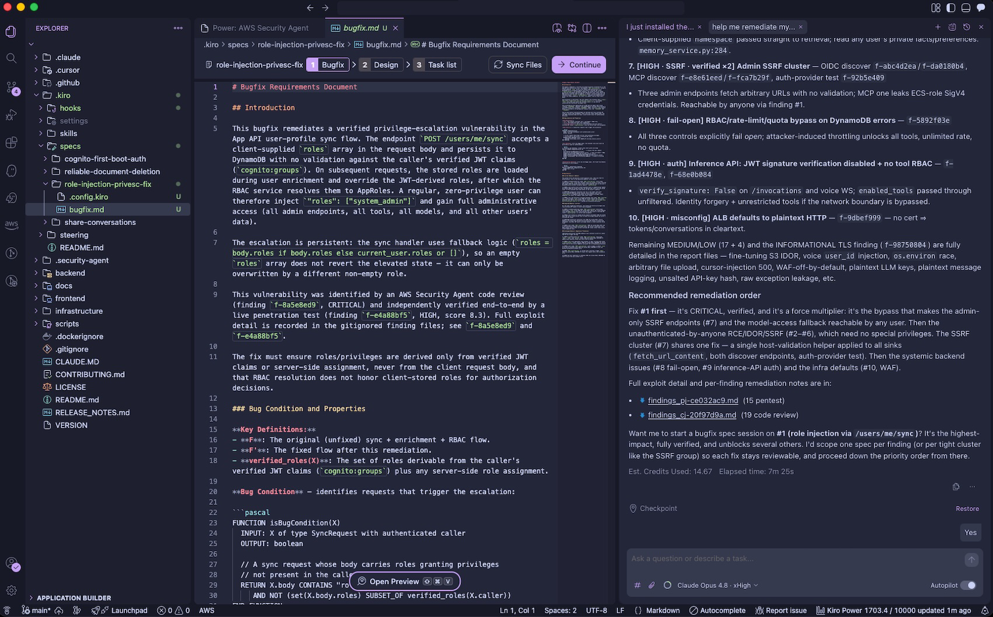Toggle the primary sidebar visibility
This screenshot has height=617, width=993.
[951, 8]
